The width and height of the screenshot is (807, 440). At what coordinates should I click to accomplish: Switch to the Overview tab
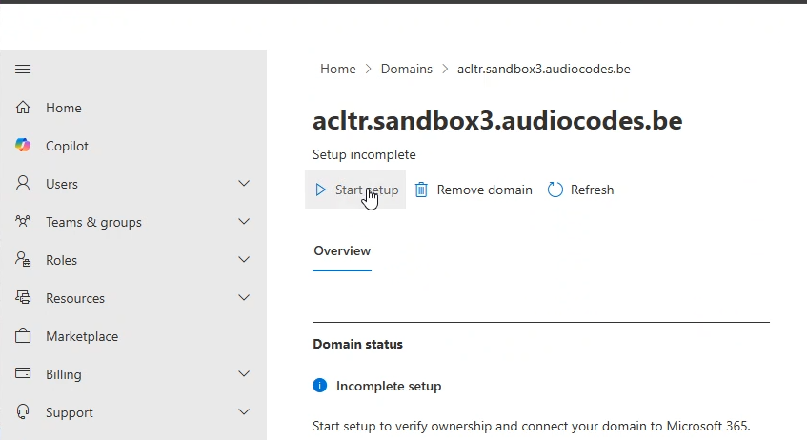pos(342,250)
